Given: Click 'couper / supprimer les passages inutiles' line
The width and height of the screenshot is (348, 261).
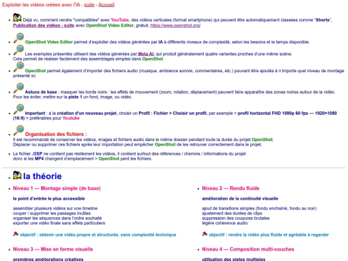Looking at the screenshot, I should tap(52, 213).
